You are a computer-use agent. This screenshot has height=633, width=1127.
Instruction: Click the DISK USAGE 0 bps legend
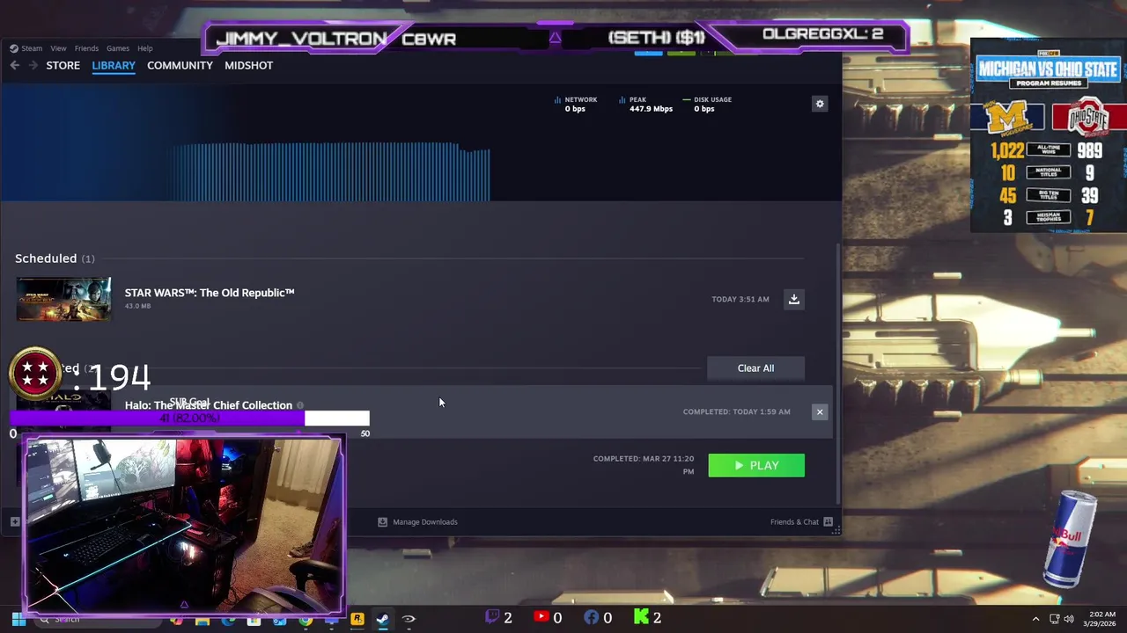(707, 104)
